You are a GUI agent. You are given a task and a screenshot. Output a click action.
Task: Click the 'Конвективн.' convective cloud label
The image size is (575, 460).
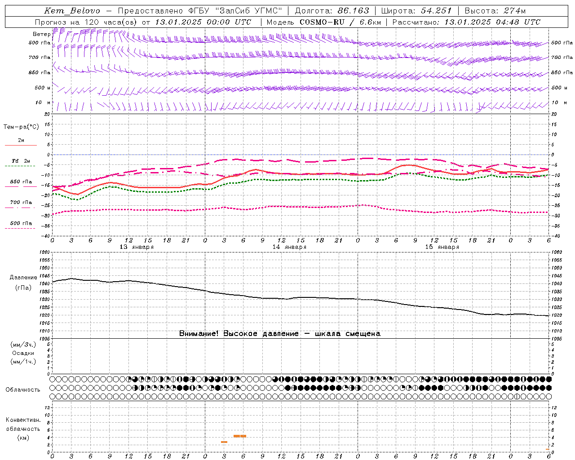(23, 420)
